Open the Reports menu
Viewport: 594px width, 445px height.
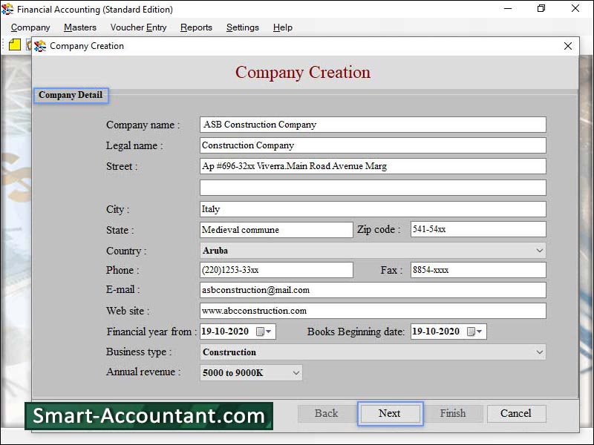[196, 27]
